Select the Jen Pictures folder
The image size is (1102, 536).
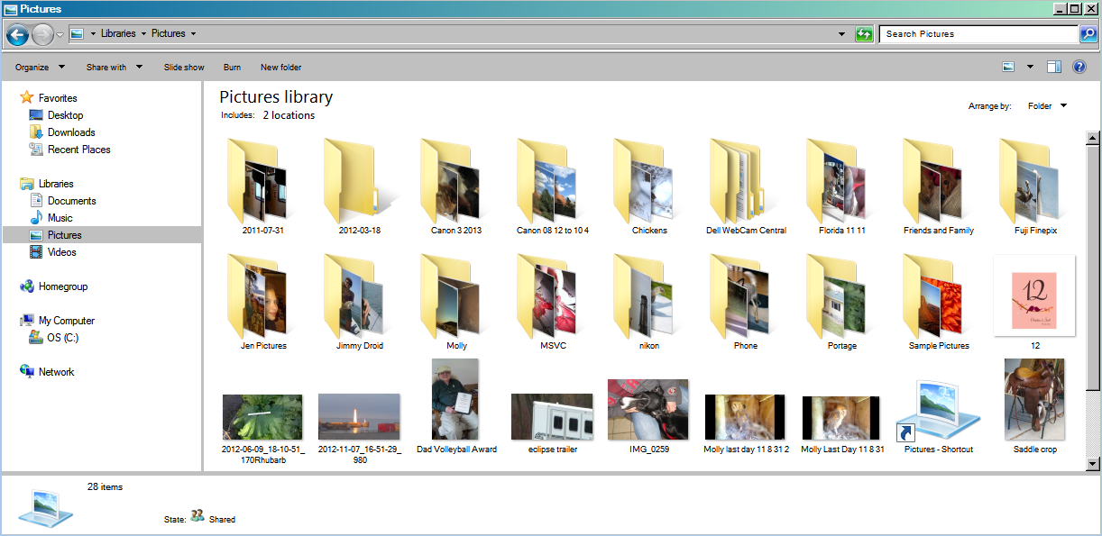(257, 296)
